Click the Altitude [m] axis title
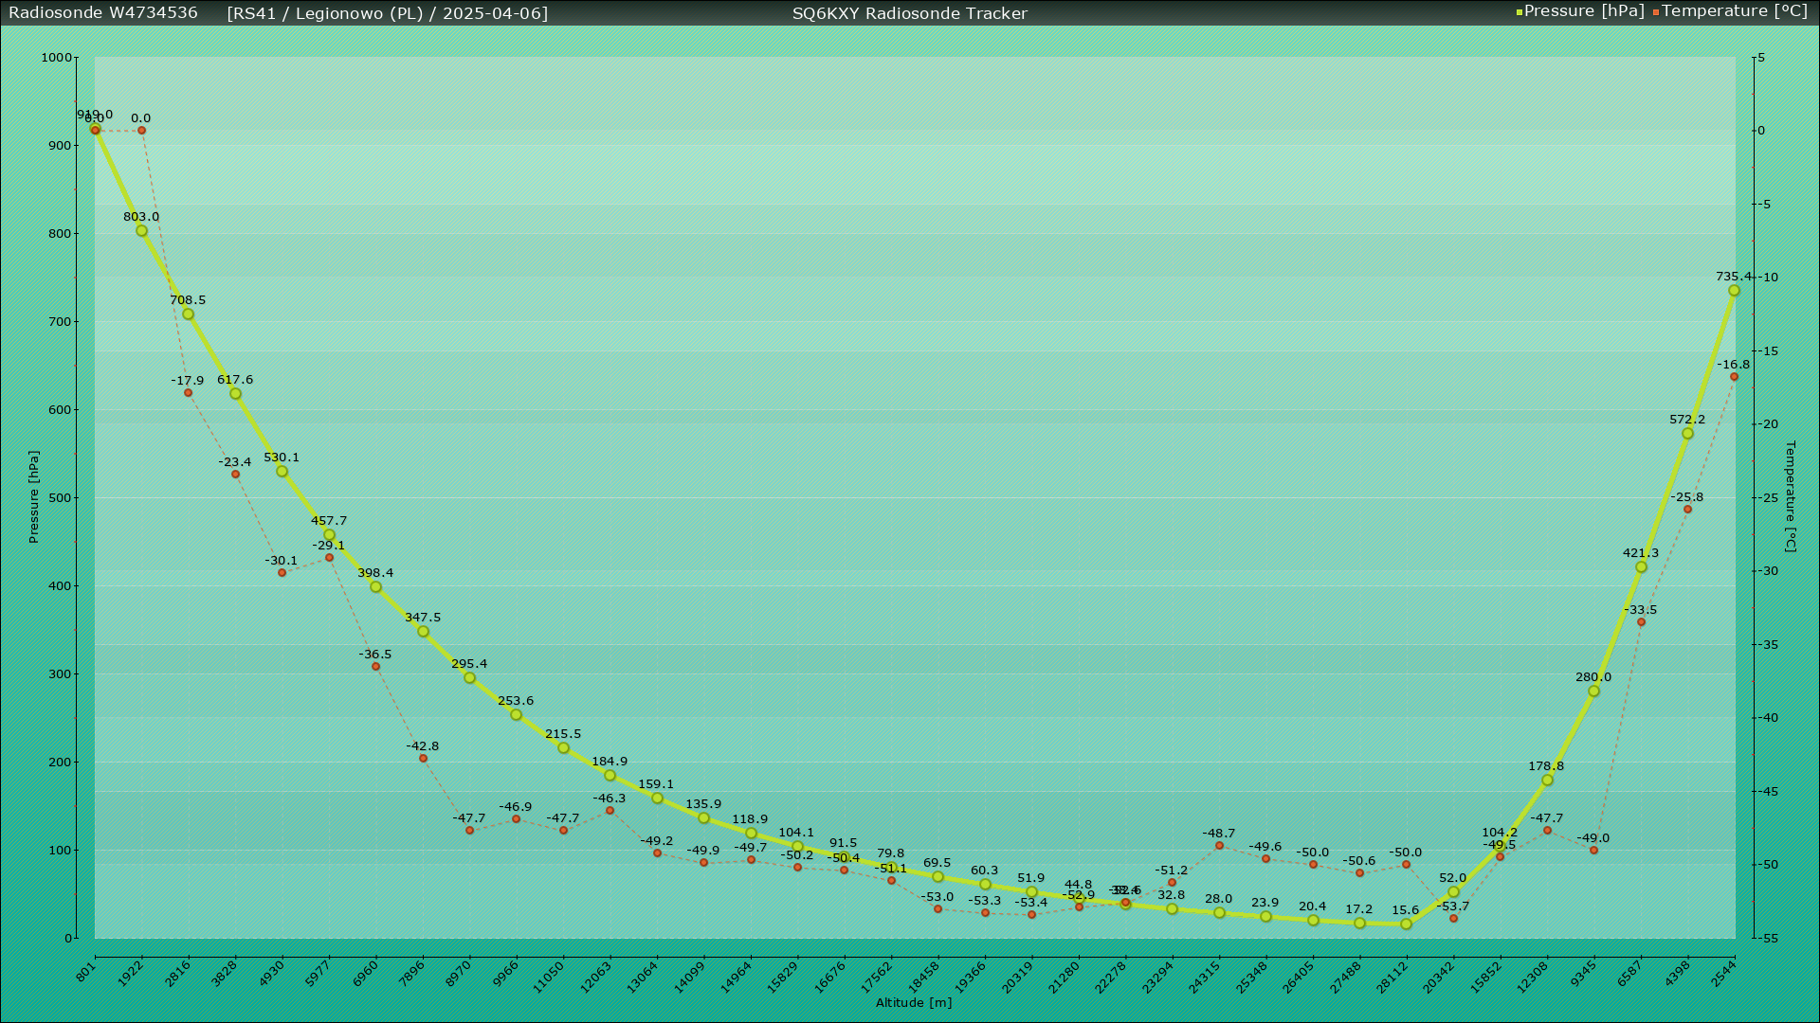 coord(913,1003)
